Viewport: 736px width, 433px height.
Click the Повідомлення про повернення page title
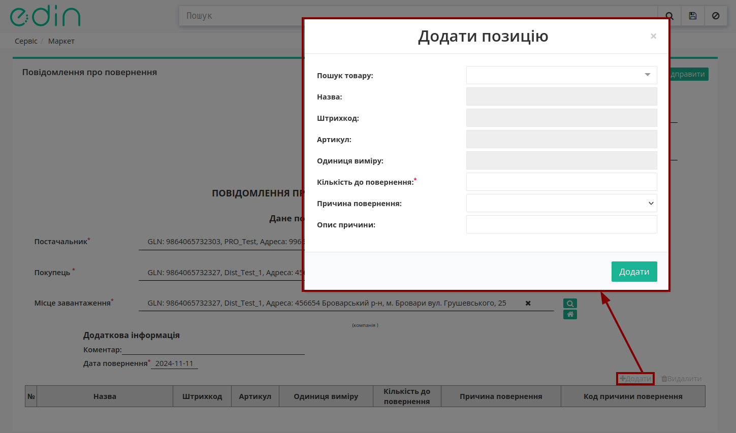click(x=89, y=72)
